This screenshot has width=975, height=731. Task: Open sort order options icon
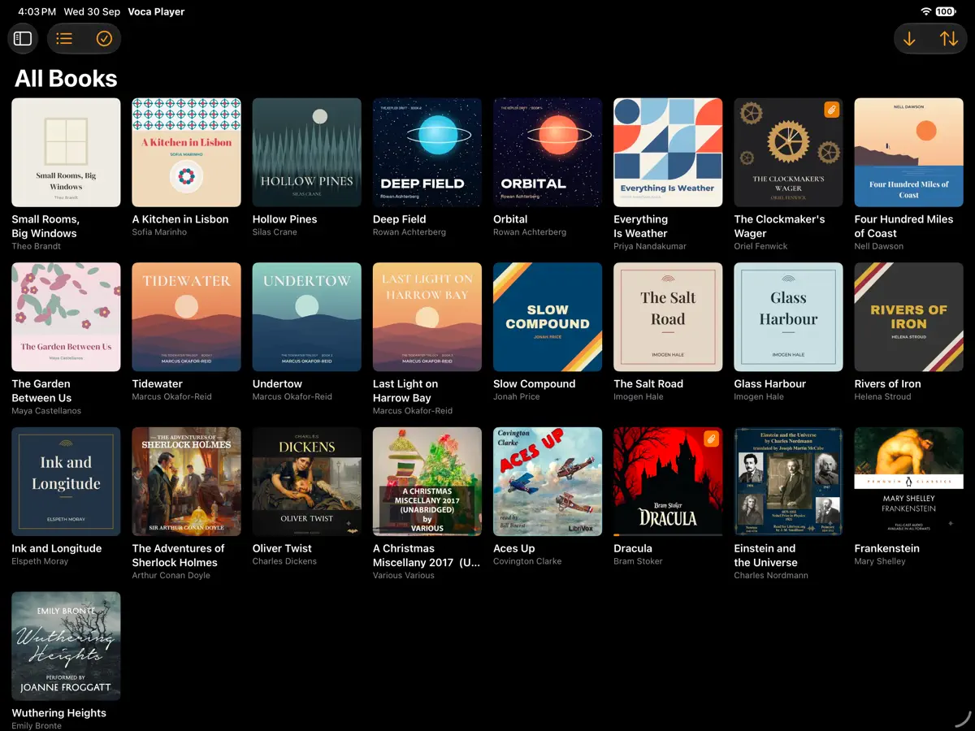(948, 38)
